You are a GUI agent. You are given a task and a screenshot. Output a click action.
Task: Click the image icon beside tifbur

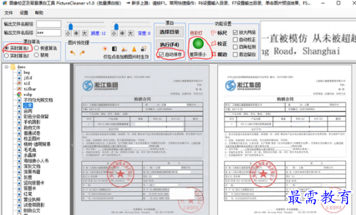point(20,89)
